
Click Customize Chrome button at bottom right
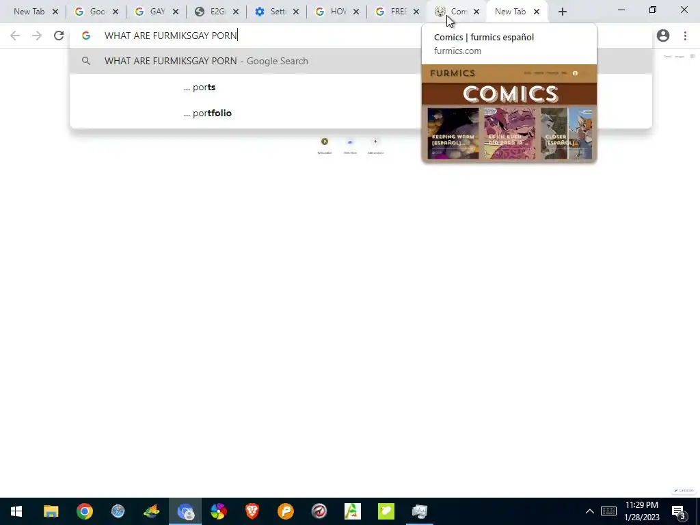(684, 490)
